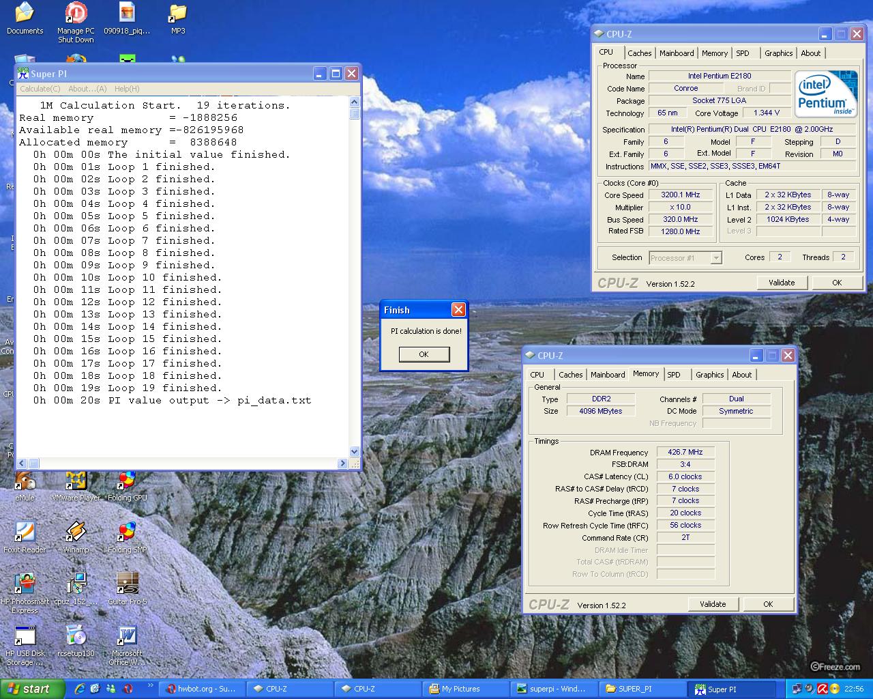This screenshot has height=699, width=873.
Task: Select the 090918_piq desktop file icon
Action: [x=127, y=18]
